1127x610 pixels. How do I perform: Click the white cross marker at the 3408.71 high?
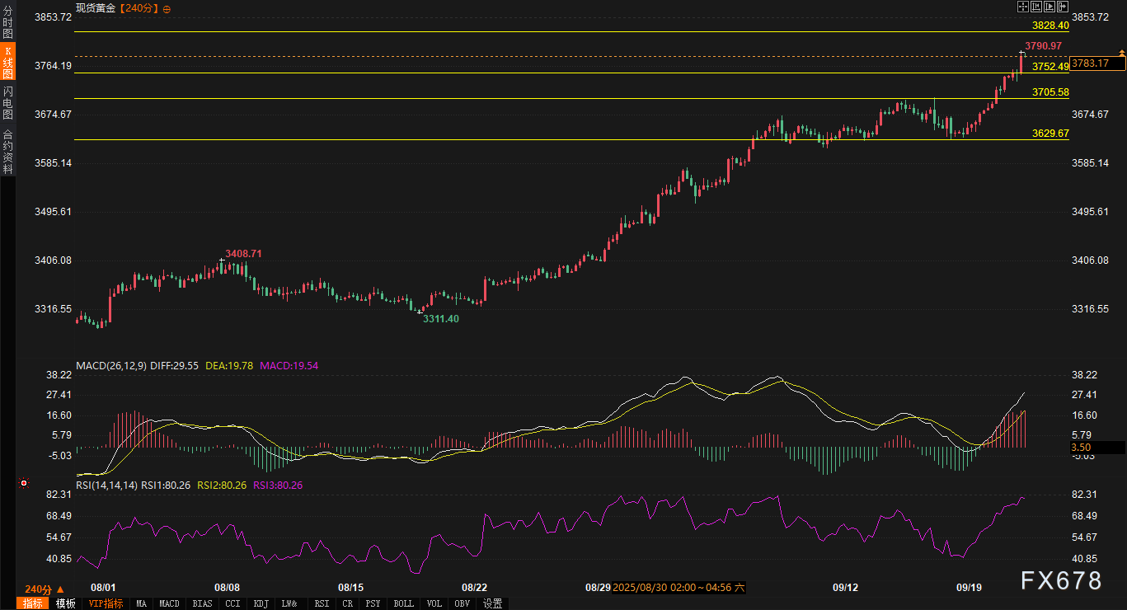221,261
